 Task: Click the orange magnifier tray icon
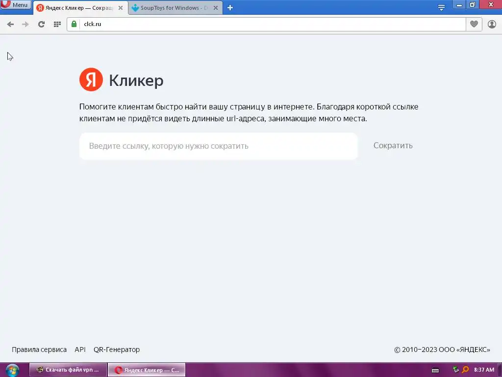[x=465, y=370]
